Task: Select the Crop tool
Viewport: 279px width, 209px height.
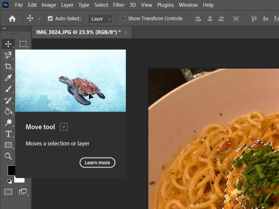Action: [8, 66]
